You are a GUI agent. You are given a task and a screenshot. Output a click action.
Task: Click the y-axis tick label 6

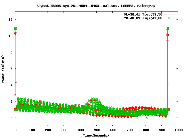coord(11,69)
